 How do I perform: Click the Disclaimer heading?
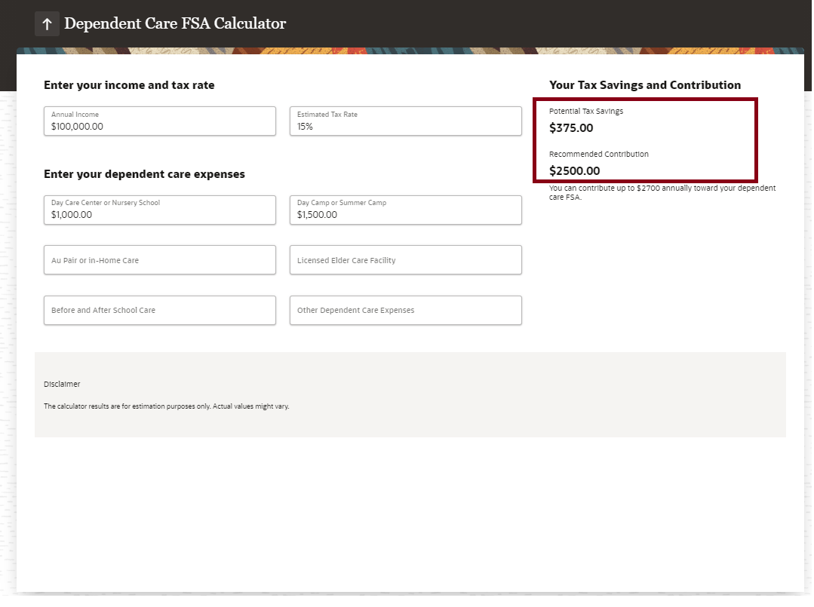pyautogui.click(x=62, y=385)
